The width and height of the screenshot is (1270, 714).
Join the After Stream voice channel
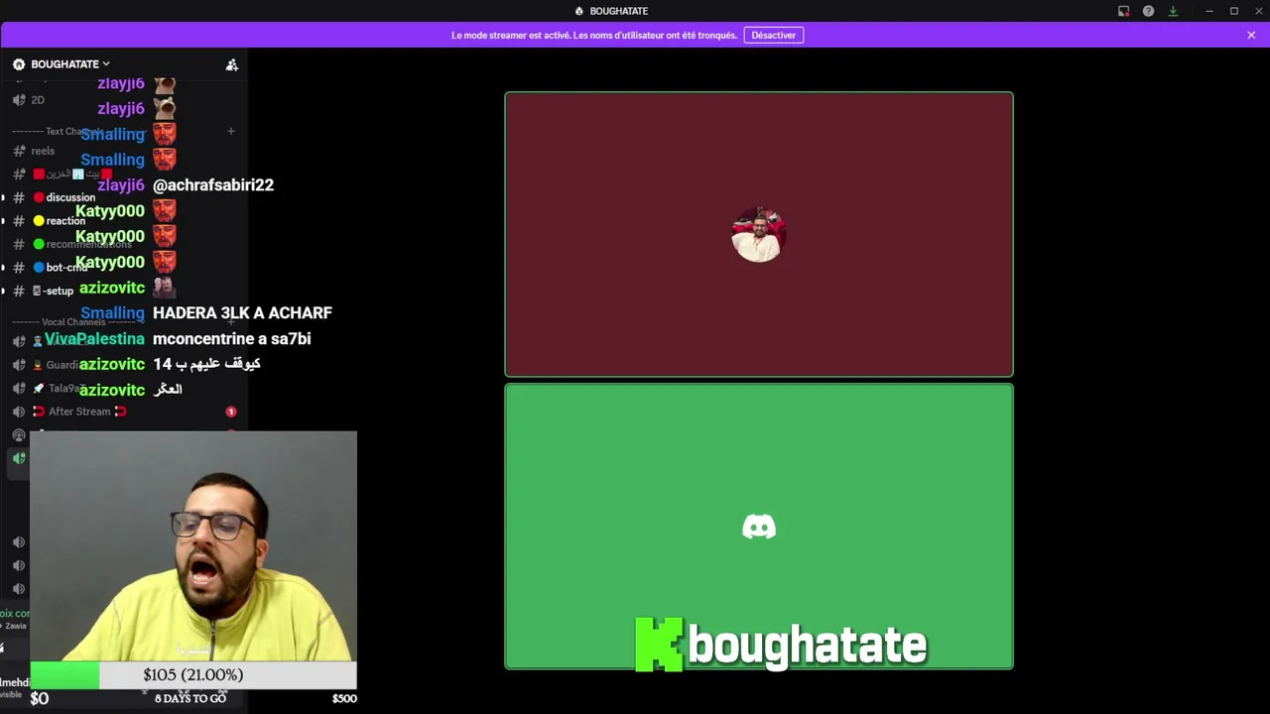pos(79,412)
